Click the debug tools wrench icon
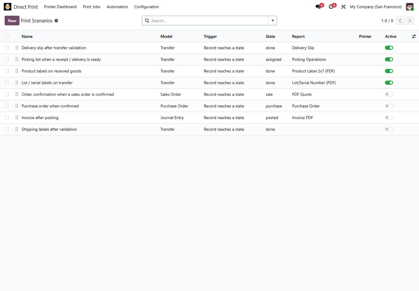 coord(343,7)
